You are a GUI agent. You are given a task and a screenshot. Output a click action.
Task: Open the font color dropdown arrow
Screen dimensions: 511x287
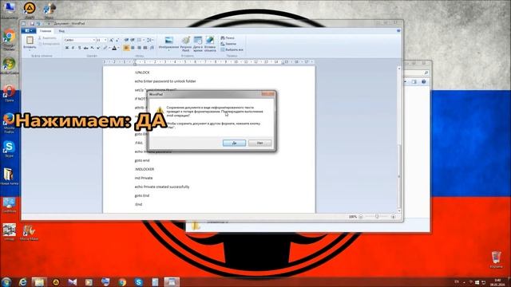[x=118, y=48]
